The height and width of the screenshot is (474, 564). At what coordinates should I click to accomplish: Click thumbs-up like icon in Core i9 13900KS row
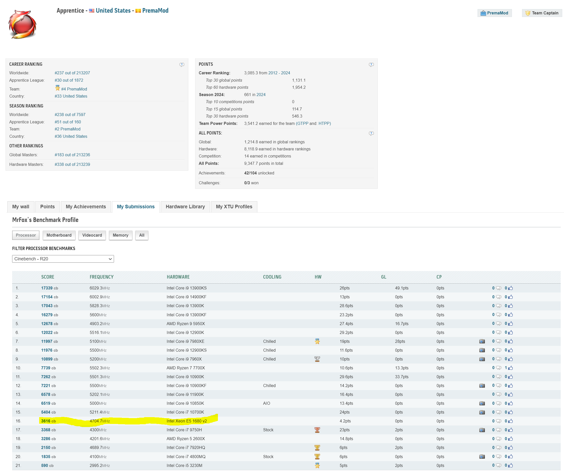click(x=510, y=288)
